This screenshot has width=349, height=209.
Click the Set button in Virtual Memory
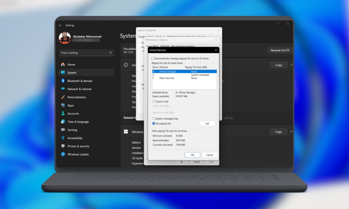(207, 123)
